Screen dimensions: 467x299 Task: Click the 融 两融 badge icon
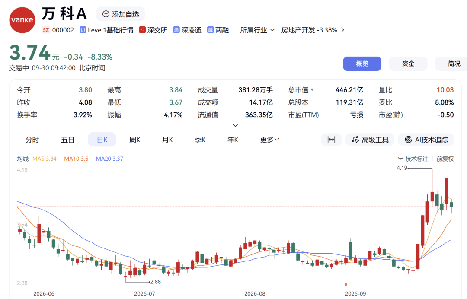point(210,30)
